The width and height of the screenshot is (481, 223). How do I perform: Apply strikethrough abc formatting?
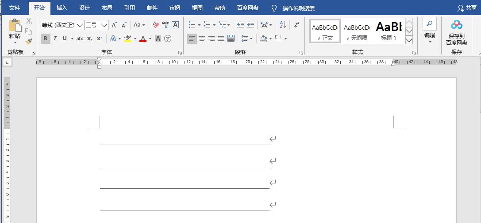point(80,38)
